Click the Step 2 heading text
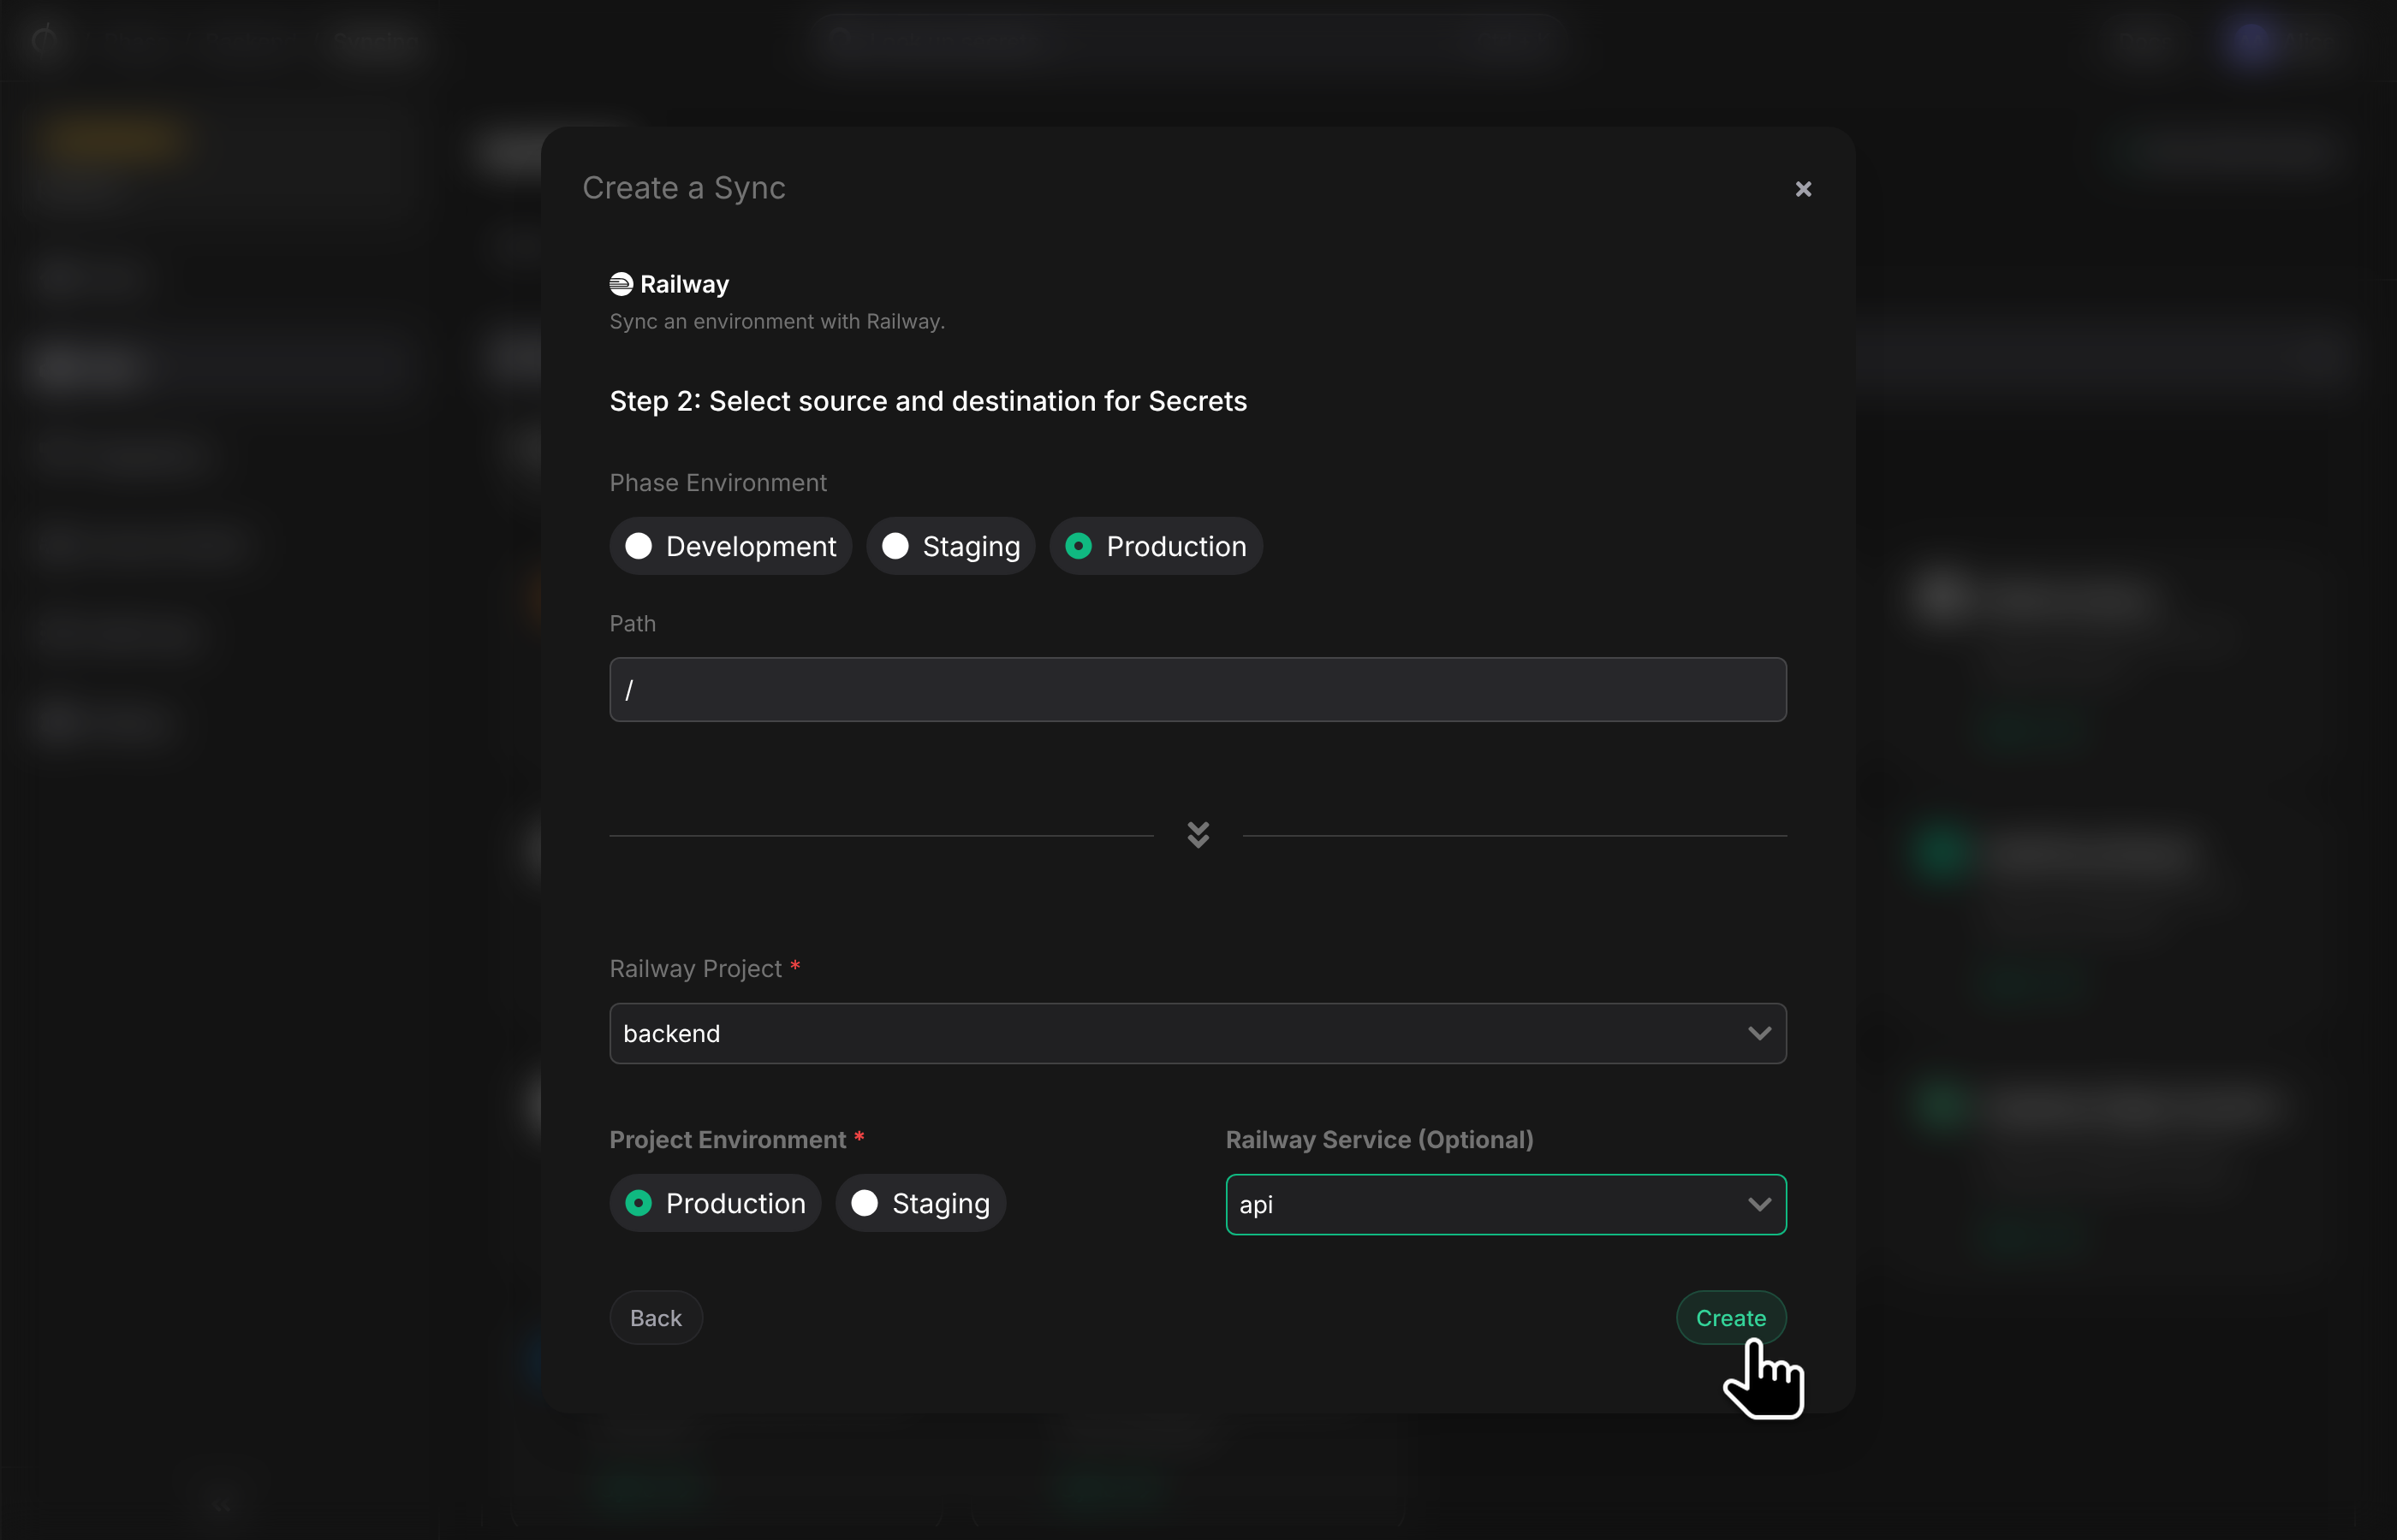Image resolution: width=2397 pixels, height=1540 pixels. pyautogui.click(x=927, y=401)
